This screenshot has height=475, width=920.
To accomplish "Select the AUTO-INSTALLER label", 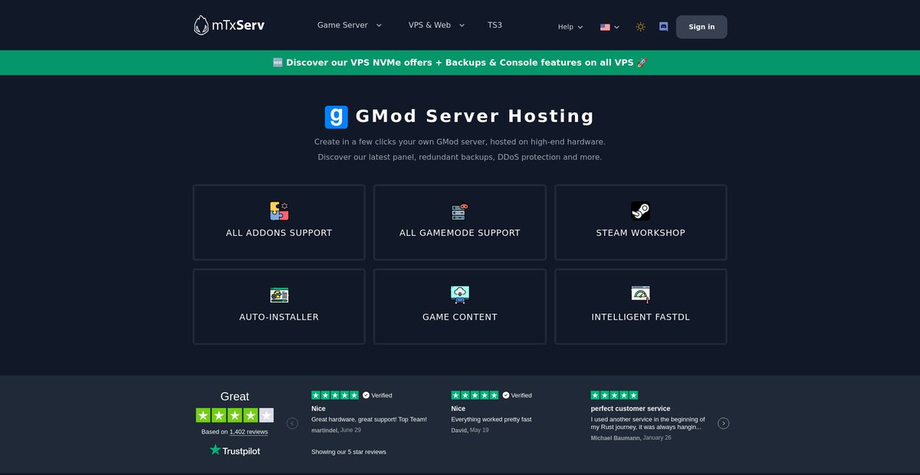I will click(279, 317).
